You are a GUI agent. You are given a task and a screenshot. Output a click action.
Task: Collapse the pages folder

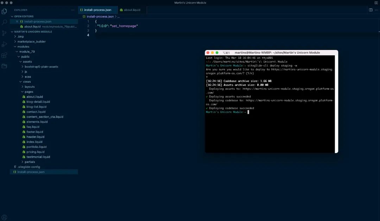click(x=29, y=92)
